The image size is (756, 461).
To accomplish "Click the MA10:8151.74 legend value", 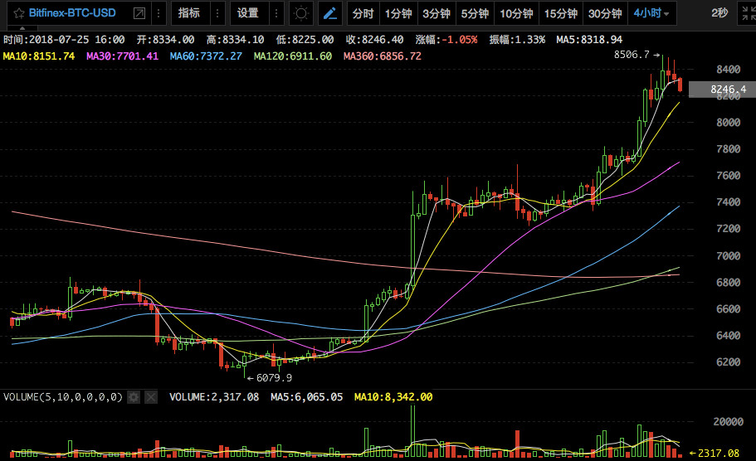I will pos(39,56).
